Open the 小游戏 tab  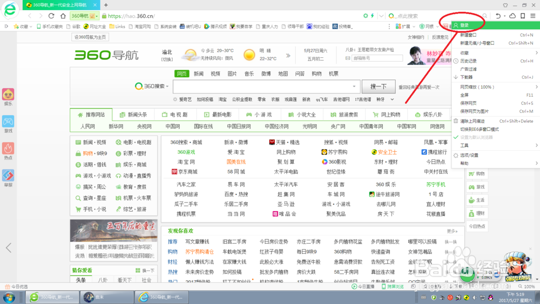pos(259,114)
